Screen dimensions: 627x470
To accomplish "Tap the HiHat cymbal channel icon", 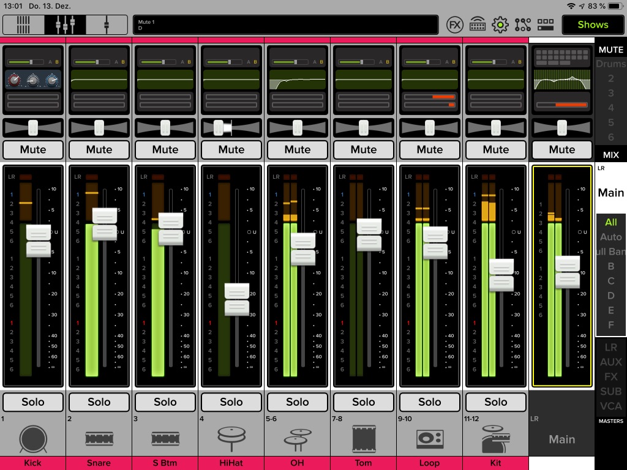I will [x=231, y=438].
